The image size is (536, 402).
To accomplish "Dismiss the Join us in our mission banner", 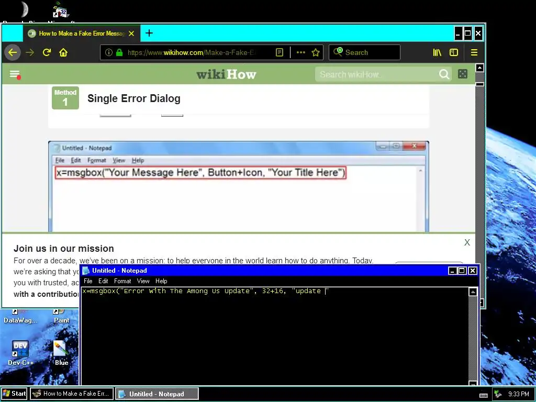I will pos(467,242).
